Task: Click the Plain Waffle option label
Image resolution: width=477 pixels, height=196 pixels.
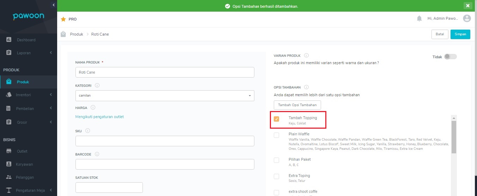Action: pos(299,134)
